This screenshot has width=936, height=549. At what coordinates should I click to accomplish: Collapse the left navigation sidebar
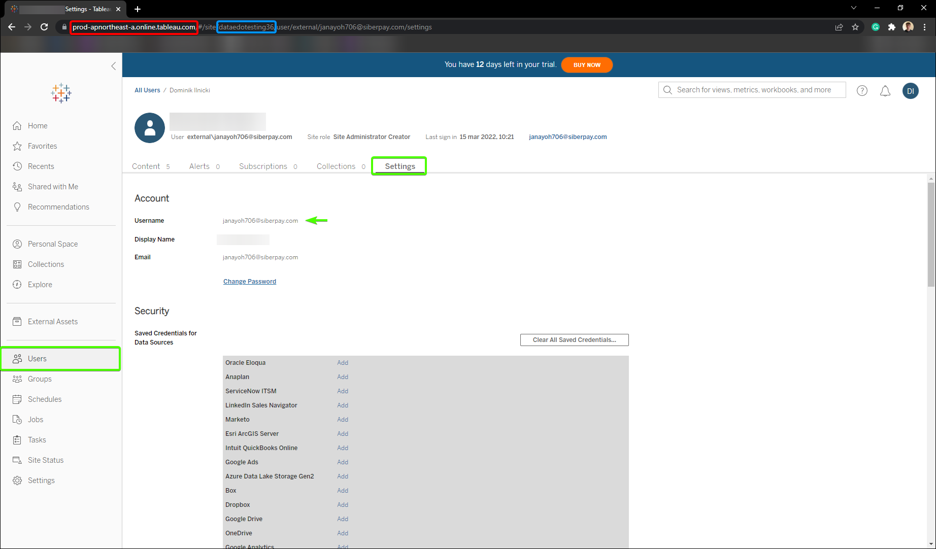[113, 66]
